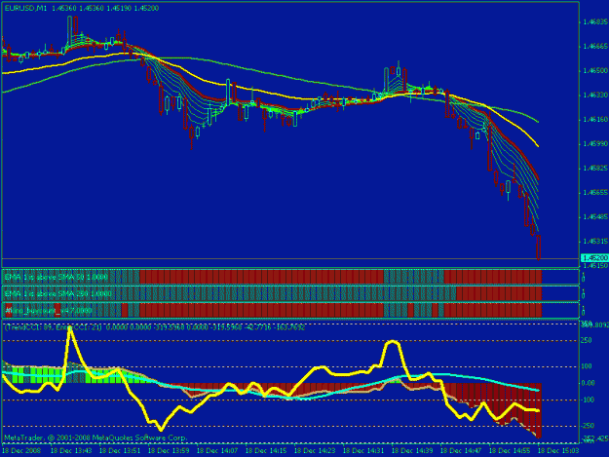Viewport: 609px width, 457px height.
Task: Select the 18 Dec 14:31 time label
Action: point(363,451)
